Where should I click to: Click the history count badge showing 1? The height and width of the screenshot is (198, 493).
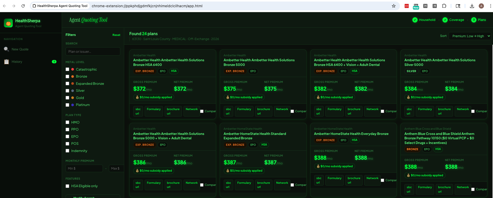click(54, 62)
